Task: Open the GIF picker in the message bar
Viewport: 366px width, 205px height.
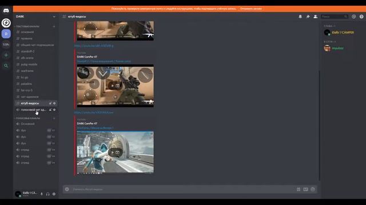Action: (x=305, y=189)
